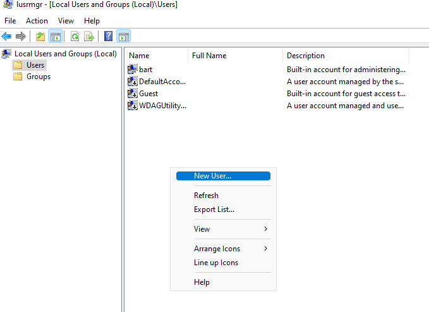Toggle the Show/Hide Console Tree icon
This screenshot has height=312, width=429.
[x=55, y=36]
